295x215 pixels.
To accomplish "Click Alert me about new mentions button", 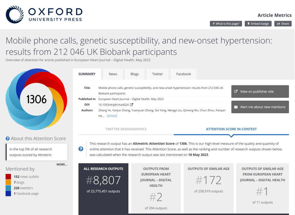I will point(260,107).
